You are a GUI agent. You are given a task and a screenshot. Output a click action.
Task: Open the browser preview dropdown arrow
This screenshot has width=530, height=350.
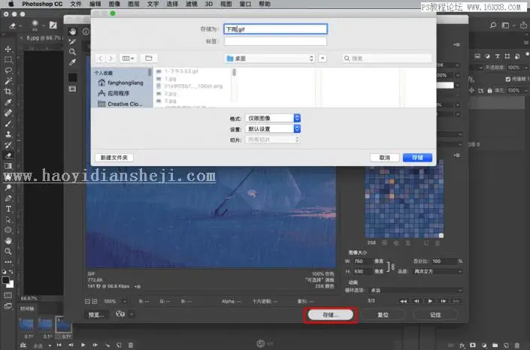pyautogui.click(x=132, y=315)
